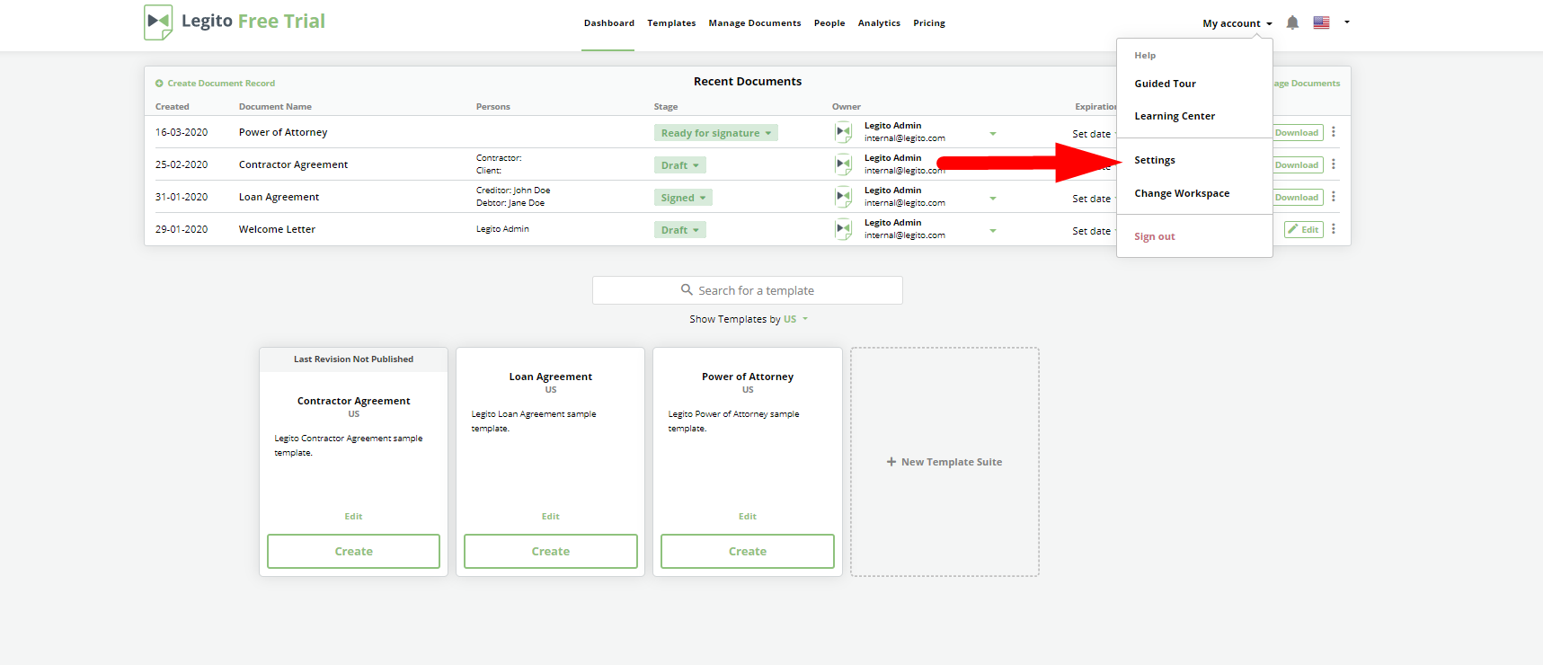Open kebab menu for Contractor Agreement row
The image size is (1543, 665).
click(x=1334, y=164)
